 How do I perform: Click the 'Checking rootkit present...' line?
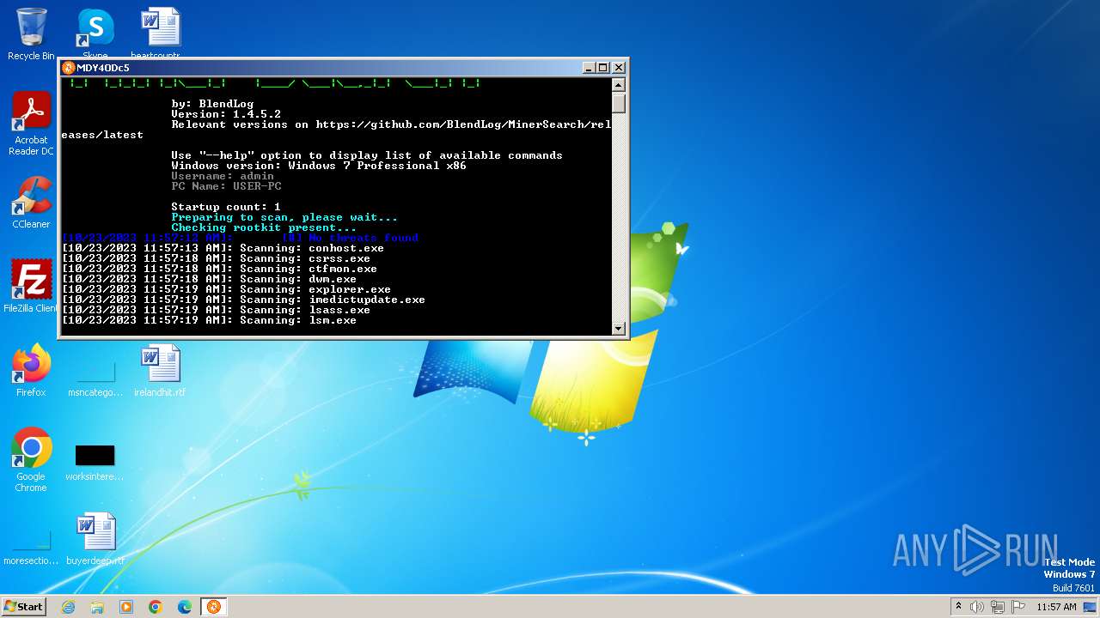264,227
